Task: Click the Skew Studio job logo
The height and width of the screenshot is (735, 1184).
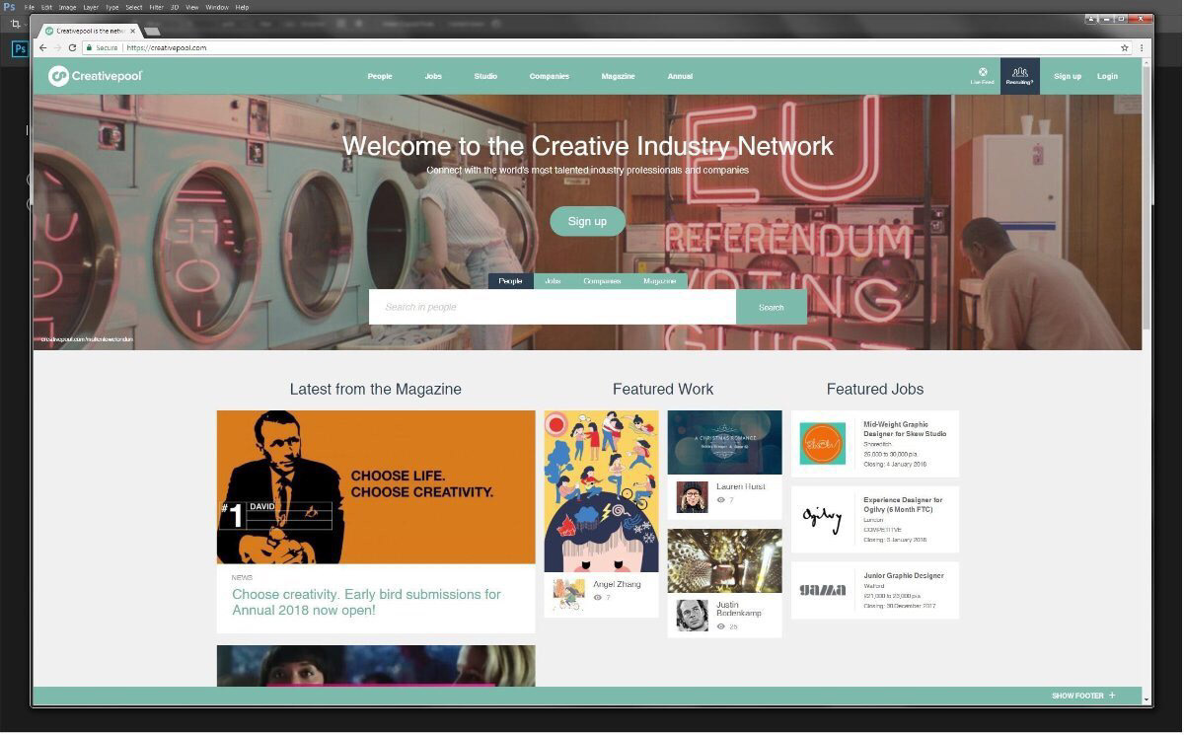Action: (x=822, y=443)
